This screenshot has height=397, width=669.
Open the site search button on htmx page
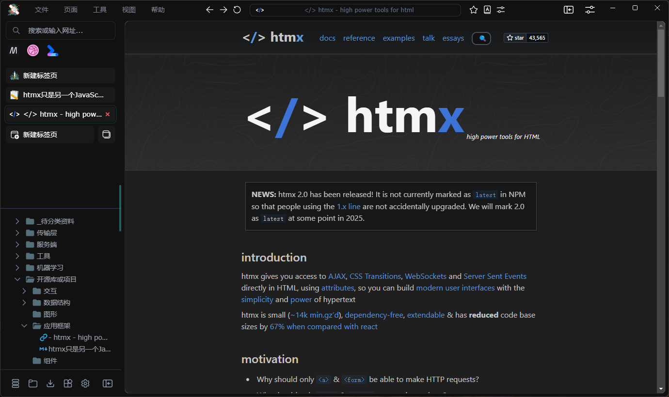coord(481,38)
